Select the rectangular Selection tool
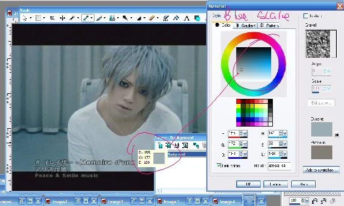This screenshot has height=206, width=344. point(38,18)
